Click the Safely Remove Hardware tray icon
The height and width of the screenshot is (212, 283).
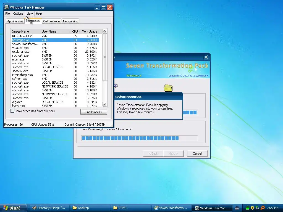click(x=257, y=208)
